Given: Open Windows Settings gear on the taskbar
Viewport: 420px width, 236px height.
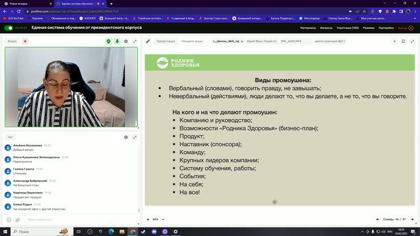Looking at the screenshot, I should click(x=175, y=231).
